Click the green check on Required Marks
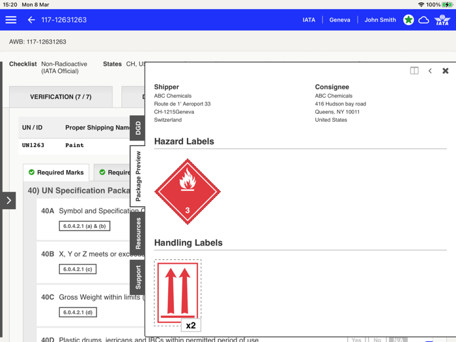Screen dimensions: 456x342 click(x=31, y=172)
